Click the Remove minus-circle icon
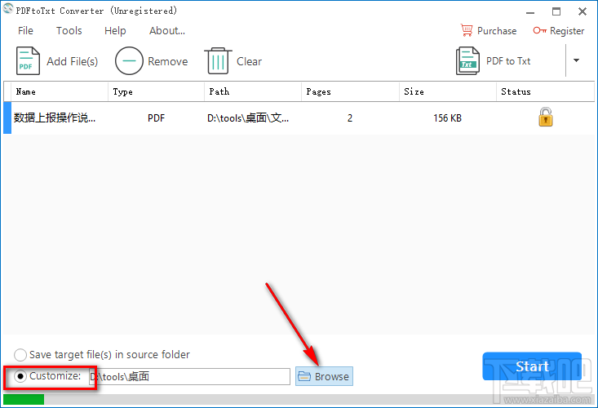Screen dimensions: 598x408 point(129,60)
